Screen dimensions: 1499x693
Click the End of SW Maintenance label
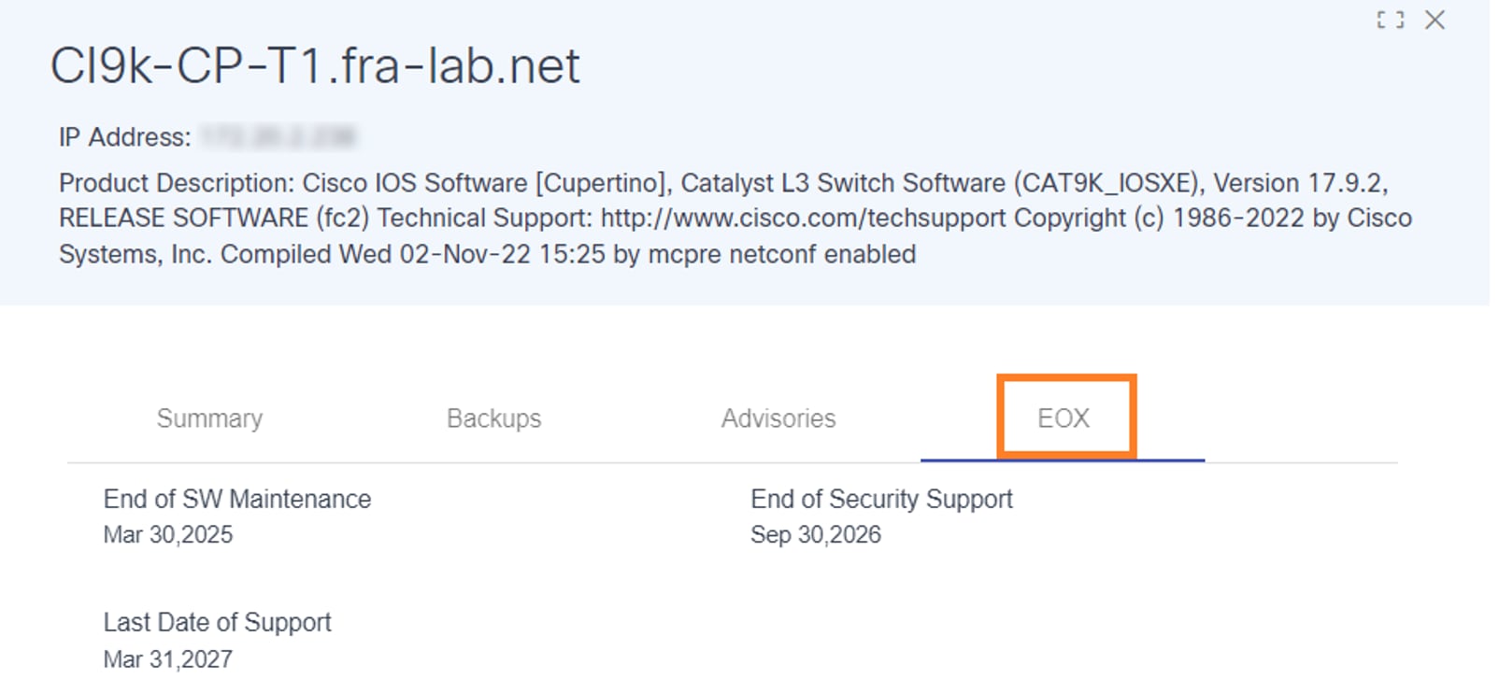coord(237,500)
